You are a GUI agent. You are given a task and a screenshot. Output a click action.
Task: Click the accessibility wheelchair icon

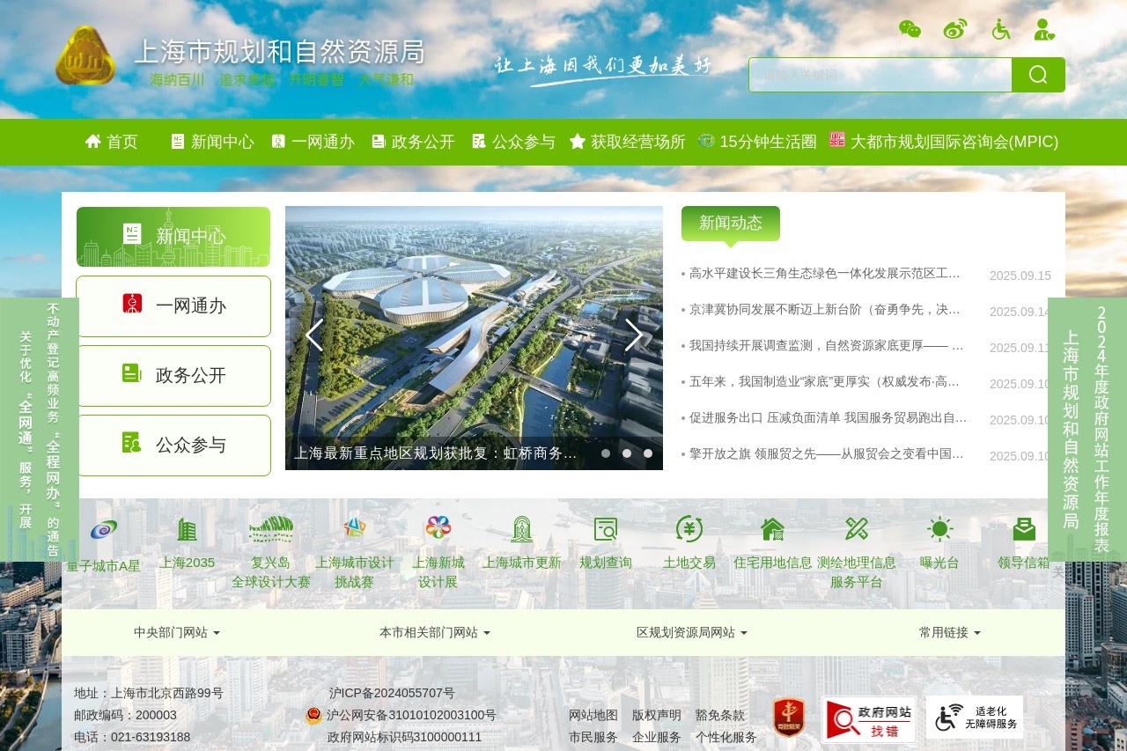pyautogui.click(x=1000, y=29)
